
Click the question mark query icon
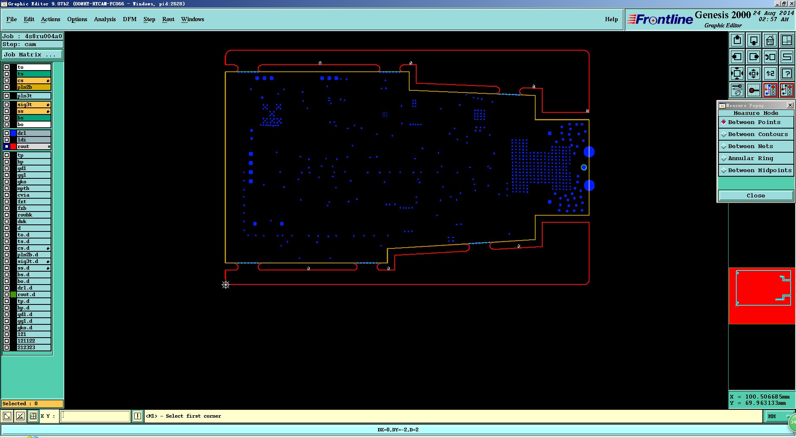[x=787, y=73]
